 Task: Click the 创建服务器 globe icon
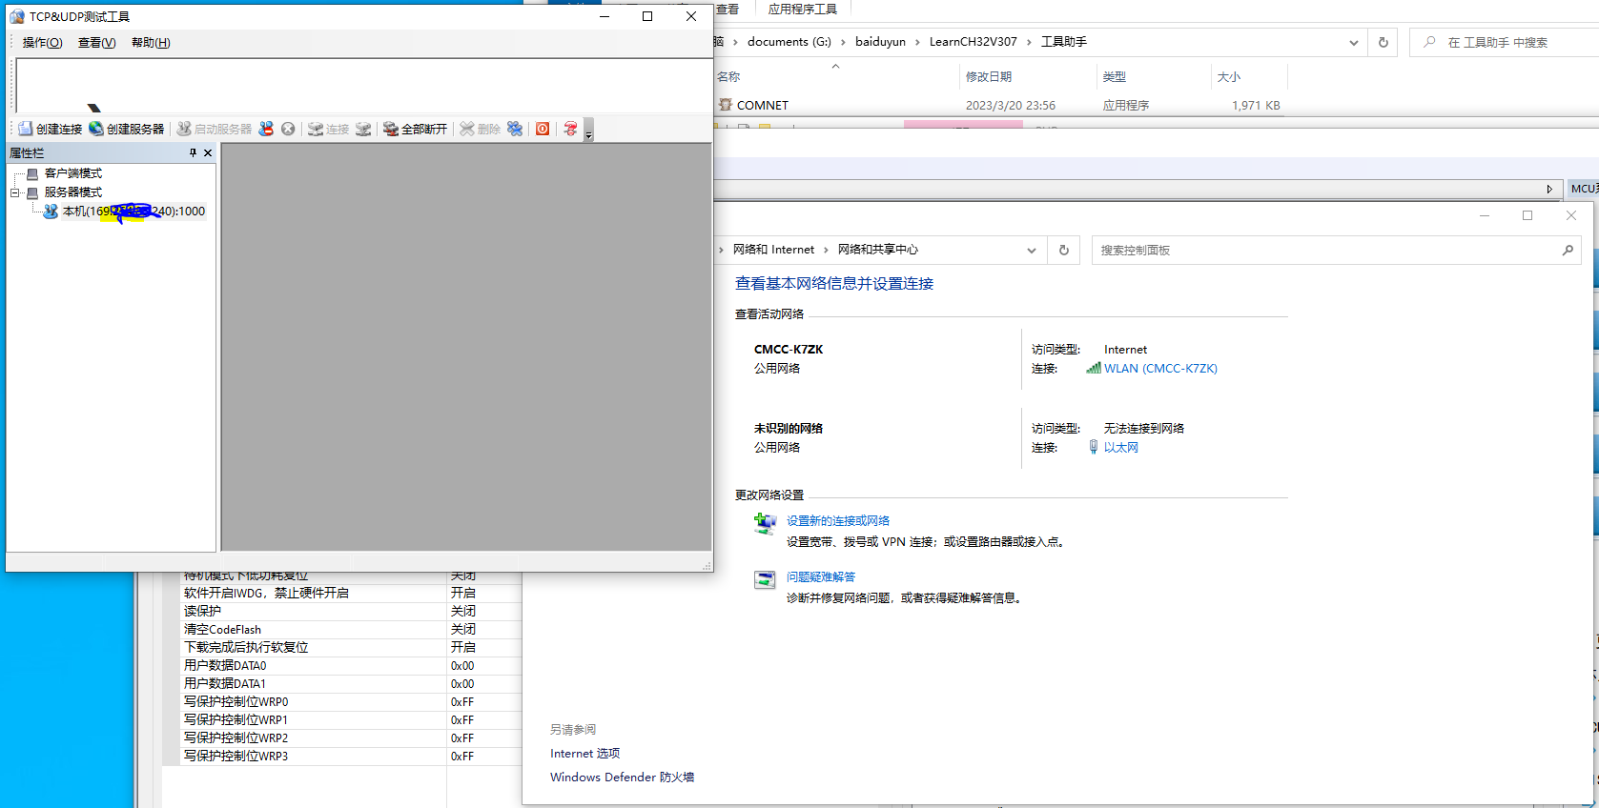coord(96,129)
